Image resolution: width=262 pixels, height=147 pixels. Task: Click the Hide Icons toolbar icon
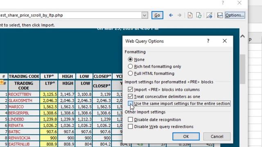pyautogui.click(x=209, y=16)
